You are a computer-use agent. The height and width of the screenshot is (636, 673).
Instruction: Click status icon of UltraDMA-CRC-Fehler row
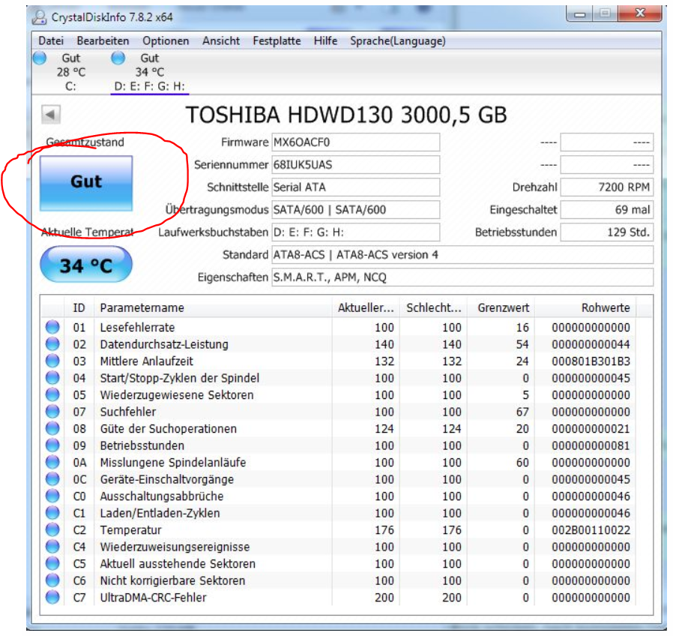click(52, 597)
